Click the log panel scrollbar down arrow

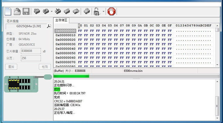pos(217,118)
